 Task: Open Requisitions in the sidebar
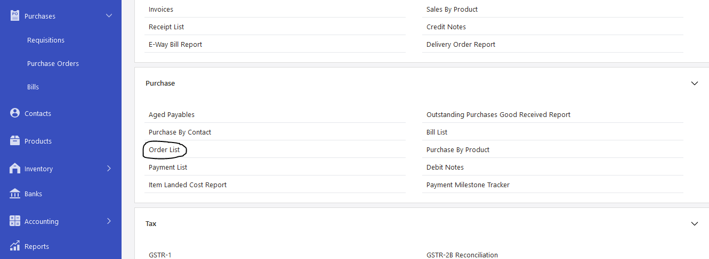click(46, 40)
